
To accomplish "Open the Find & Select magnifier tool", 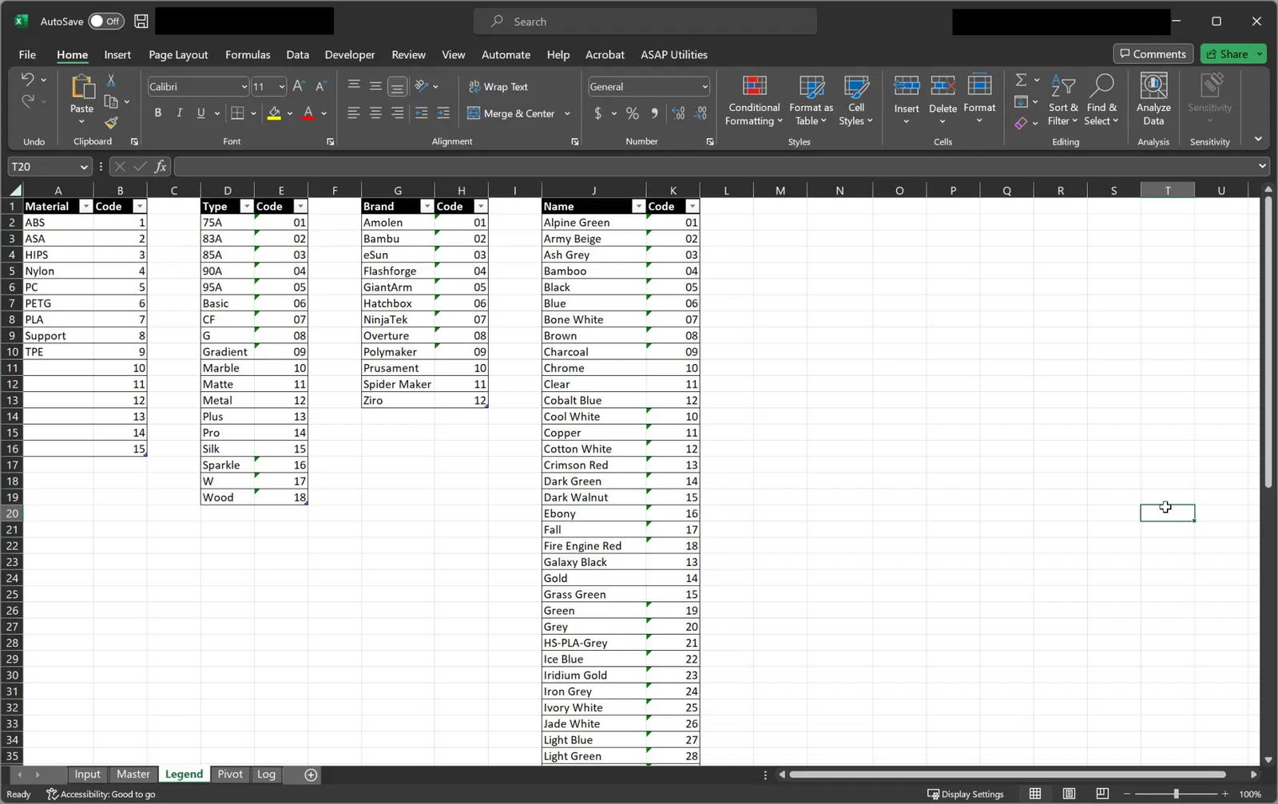I will (x=1102, y=85).
